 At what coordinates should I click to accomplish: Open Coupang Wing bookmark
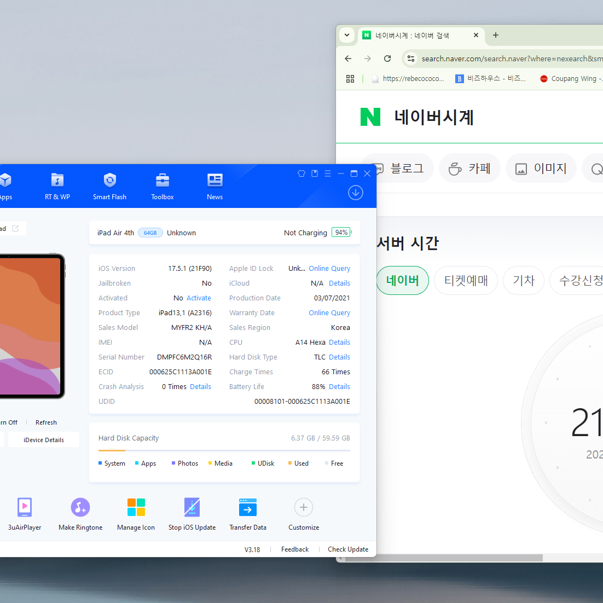(571, 79)
